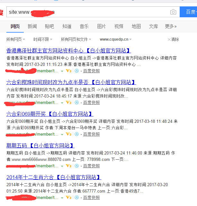This screenshot has width=197, height=206.
Task: Click the camera image search icon
Action: coord(173,12)
